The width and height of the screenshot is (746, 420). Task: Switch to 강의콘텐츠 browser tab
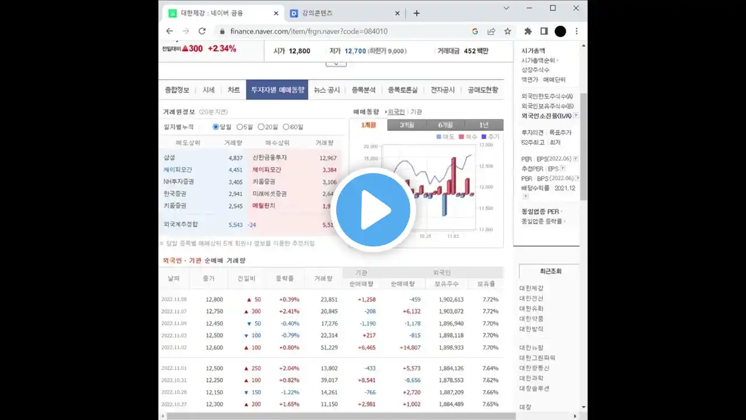pyautogui.click(x=344, y=13)
